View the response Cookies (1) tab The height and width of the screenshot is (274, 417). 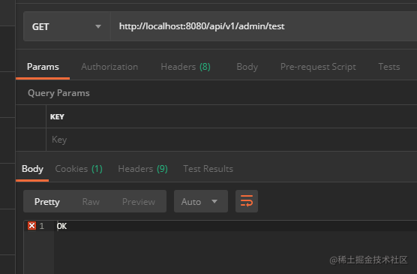[x=79, y=169]
